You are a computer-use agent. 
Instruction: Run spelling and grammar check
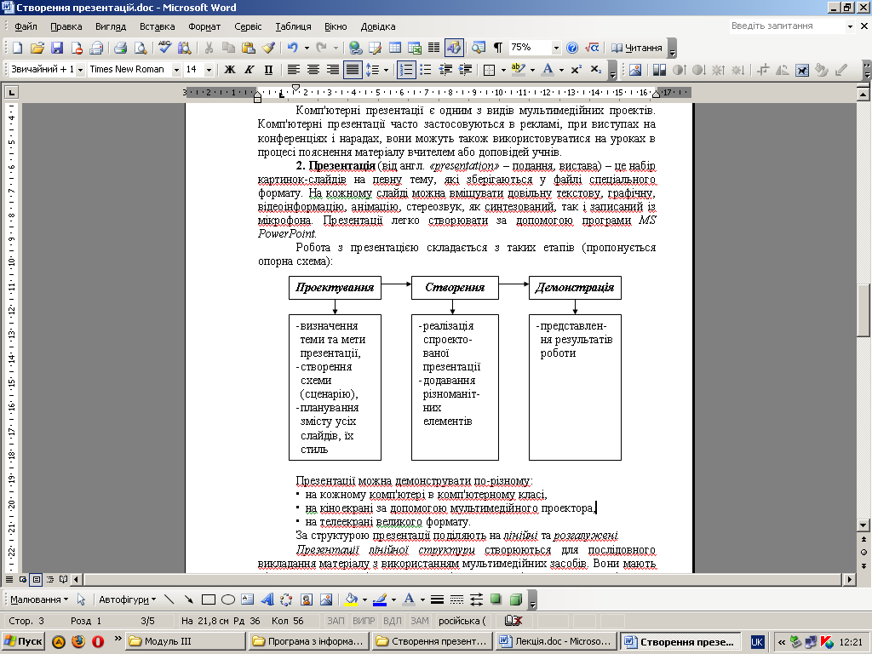pos(164,48)
